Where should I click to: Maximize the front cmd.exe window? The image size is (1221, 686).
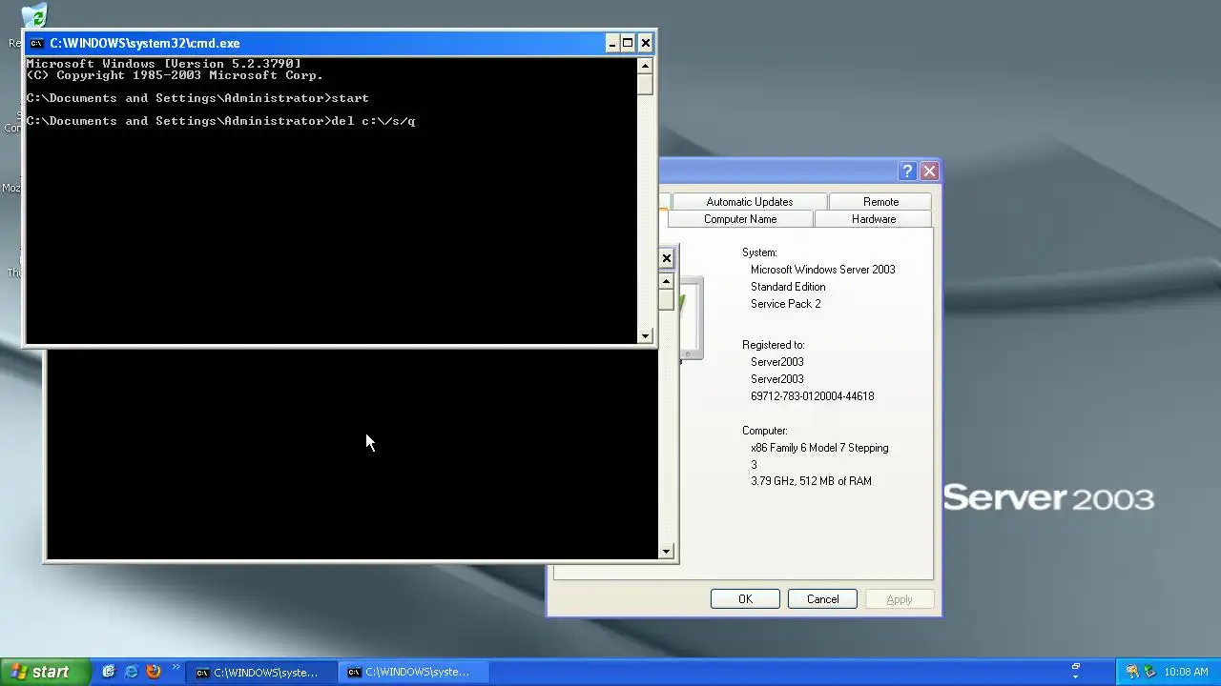coord(629,43)
